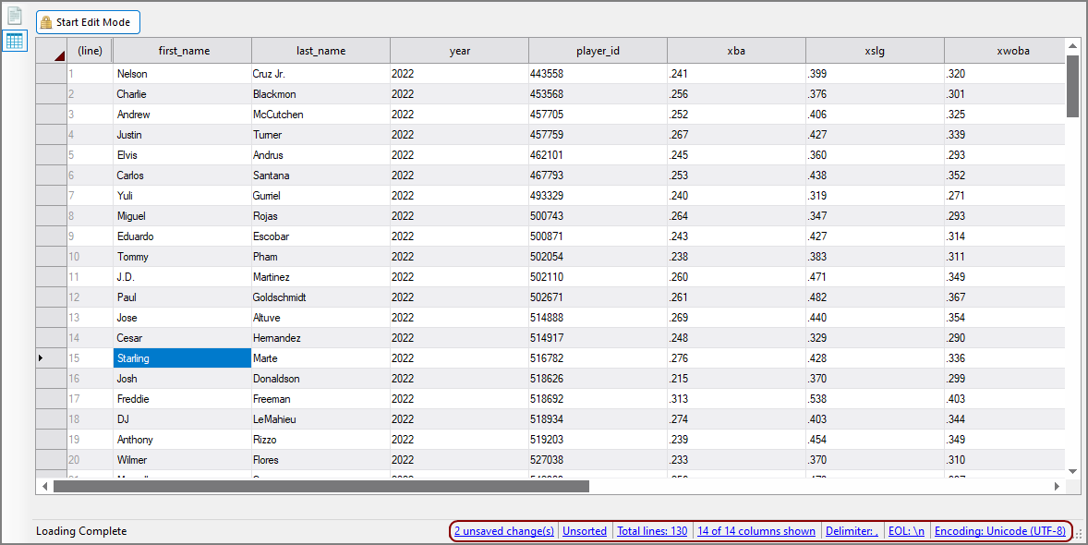Open the 2 unsaved change(s) link
1088x545 pixels.
coord(504,531)
